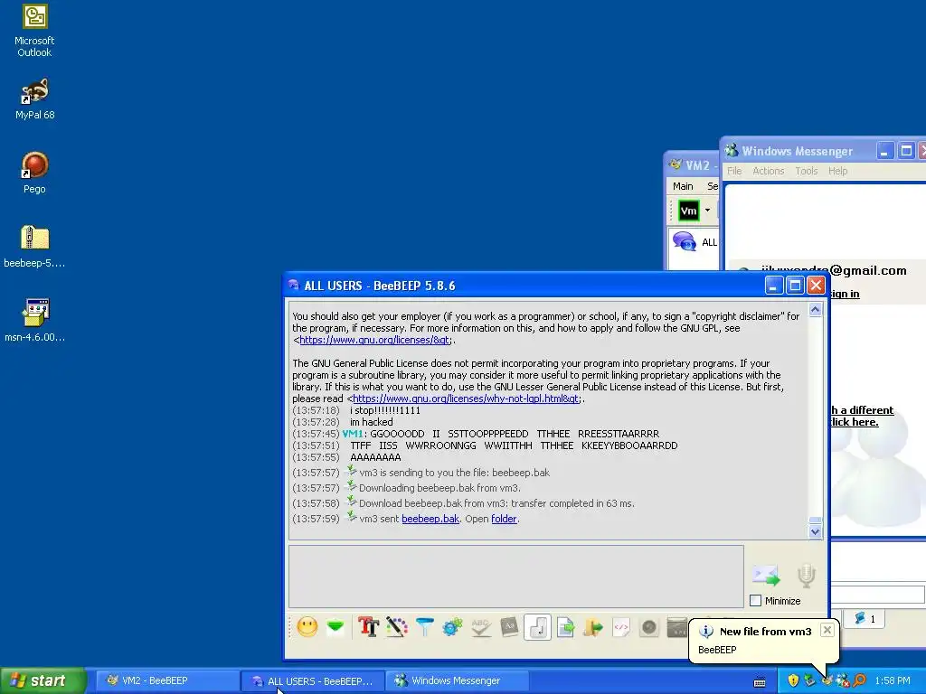
Task: Open the emoticons smiley picker
Action: pyautogui.click(x=307, y=627)
